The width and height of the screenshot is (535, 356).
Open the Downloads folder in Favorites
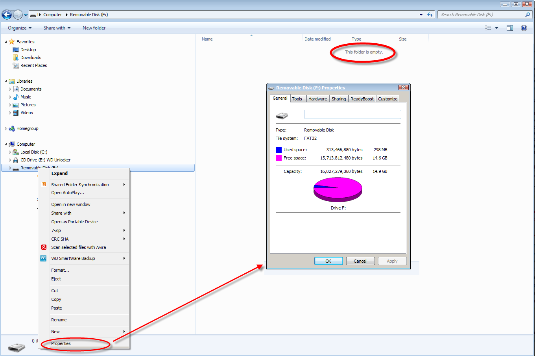tap(31, 57)
